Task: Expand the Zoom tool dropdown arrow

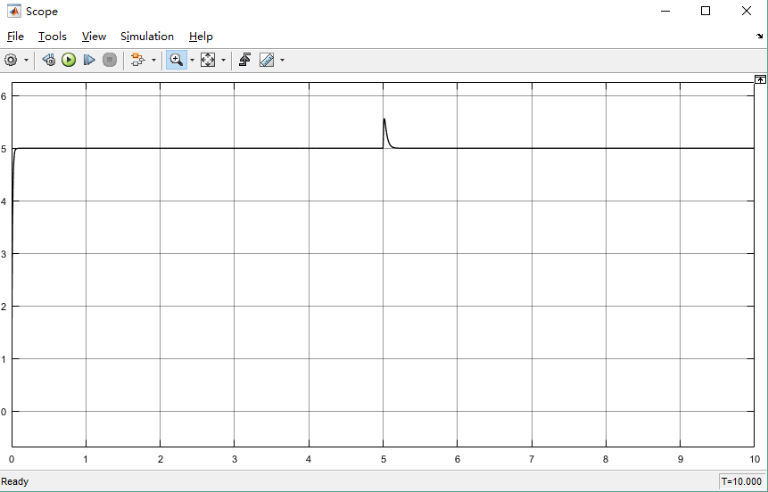Action: (191, 61)
